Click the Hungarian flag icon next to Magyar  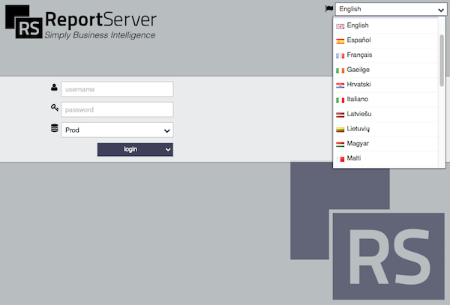coord(340,145)
